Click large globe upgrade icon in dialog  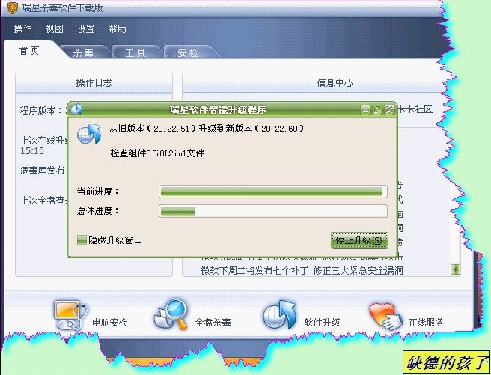(89, 134)
